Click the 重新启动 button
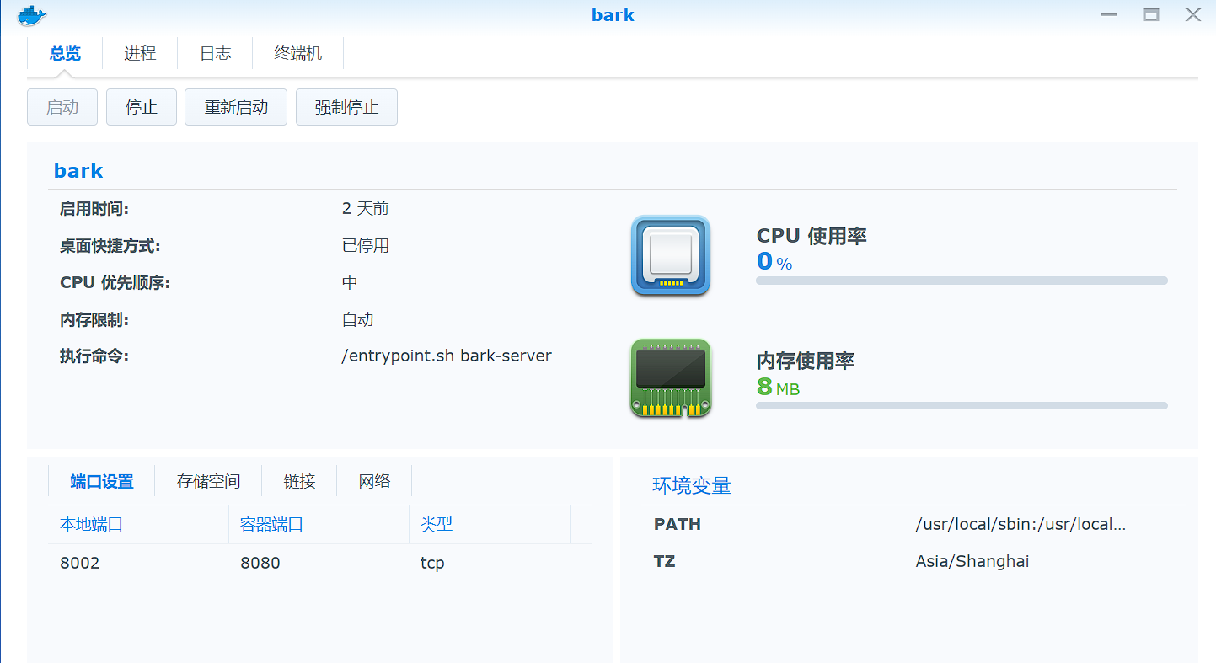The image size is (1216, 663). pos(235,107)
